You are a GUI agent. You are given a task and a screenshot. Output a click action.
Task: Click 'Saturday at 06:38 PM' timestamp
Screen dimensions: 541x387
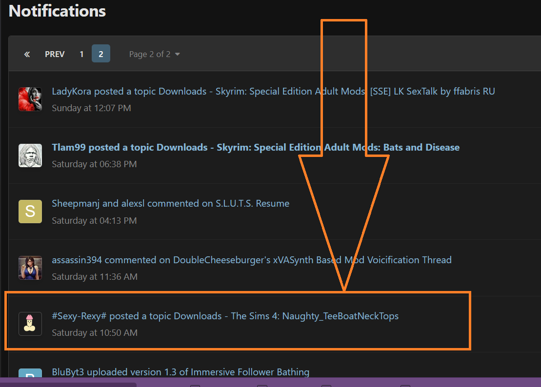tap(94, 164)
